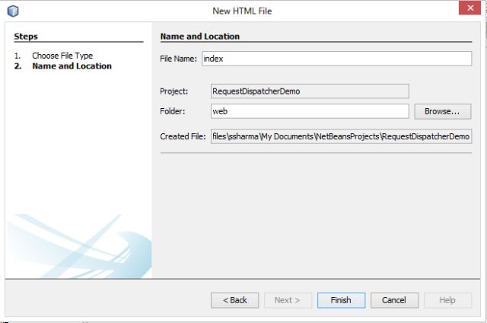487x323 pixels.
Task: Click the 'New HTML File' window title
Action: [x=242, y=11]
